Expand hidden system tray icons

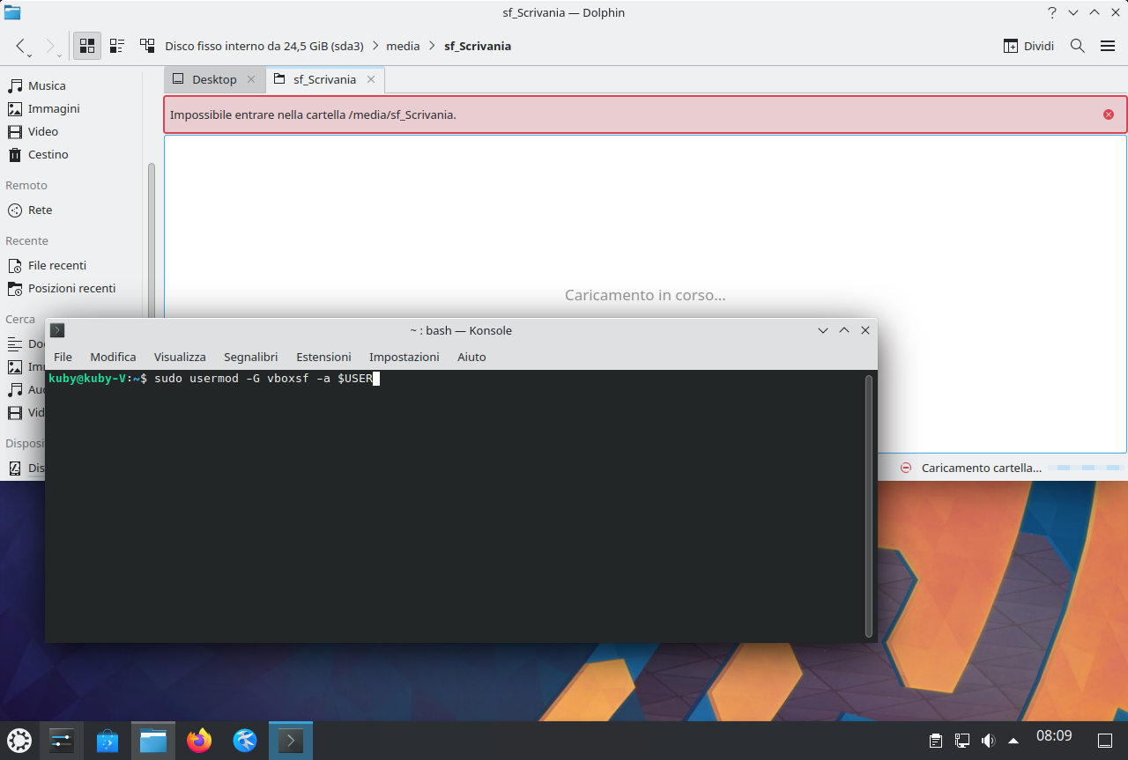(x=1013, y=741)
